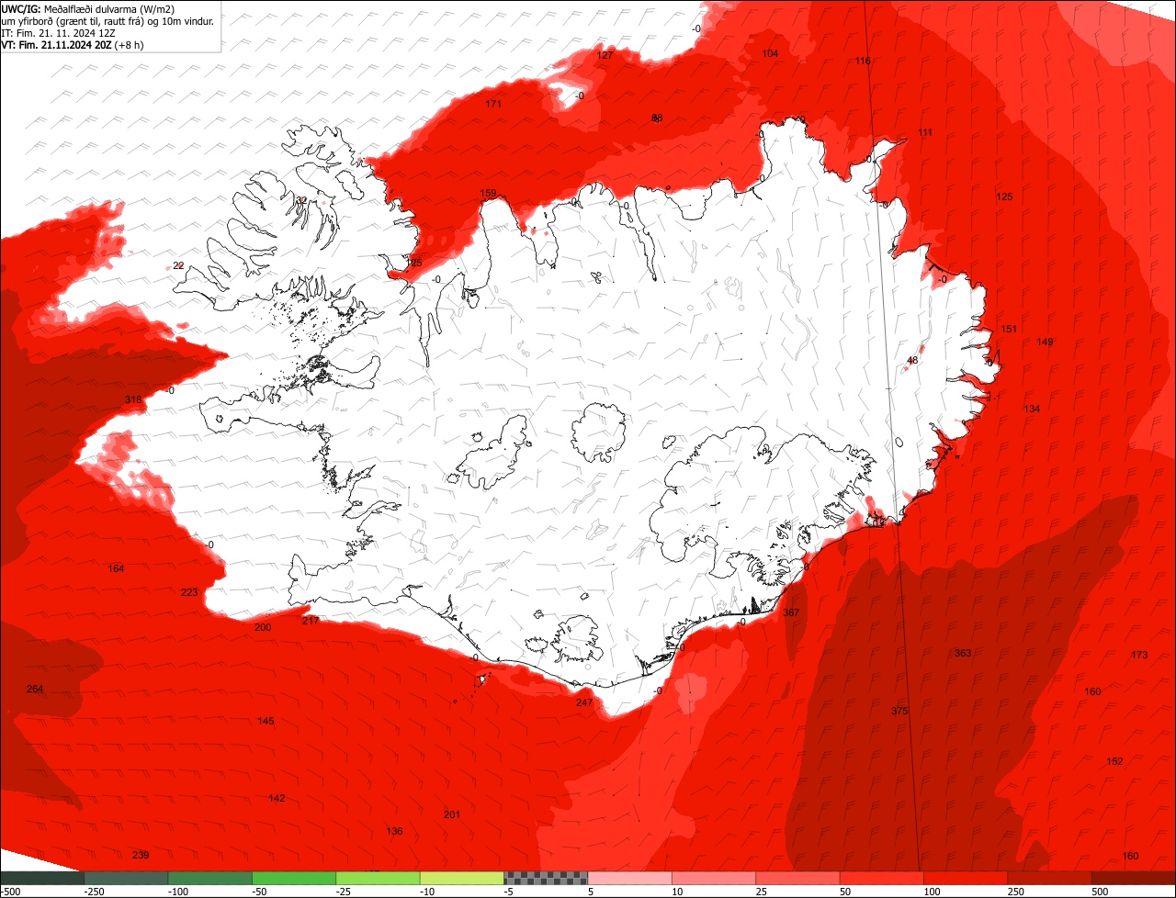Select the flux value 171 north of Iceland
Screen dimensions: 1176x898
(494, 104)
